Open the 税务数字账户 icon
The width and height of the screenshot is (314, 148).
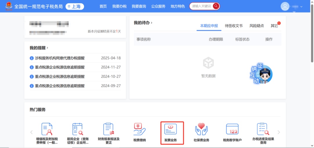(x=232, y=129)
